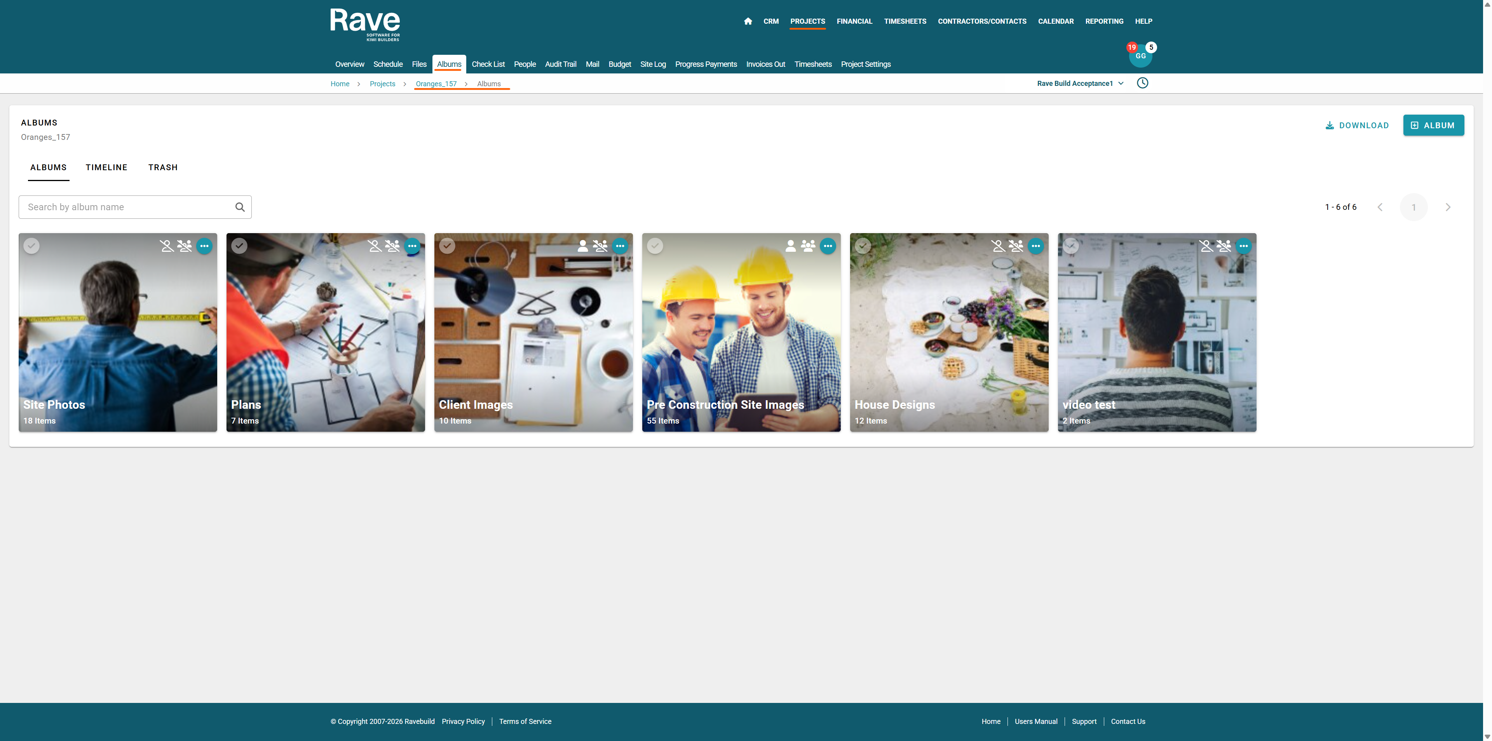Open more options on Site Photos album
Image resolution: width=1492 pixels, height=741 pixels.
coord(204,246)
